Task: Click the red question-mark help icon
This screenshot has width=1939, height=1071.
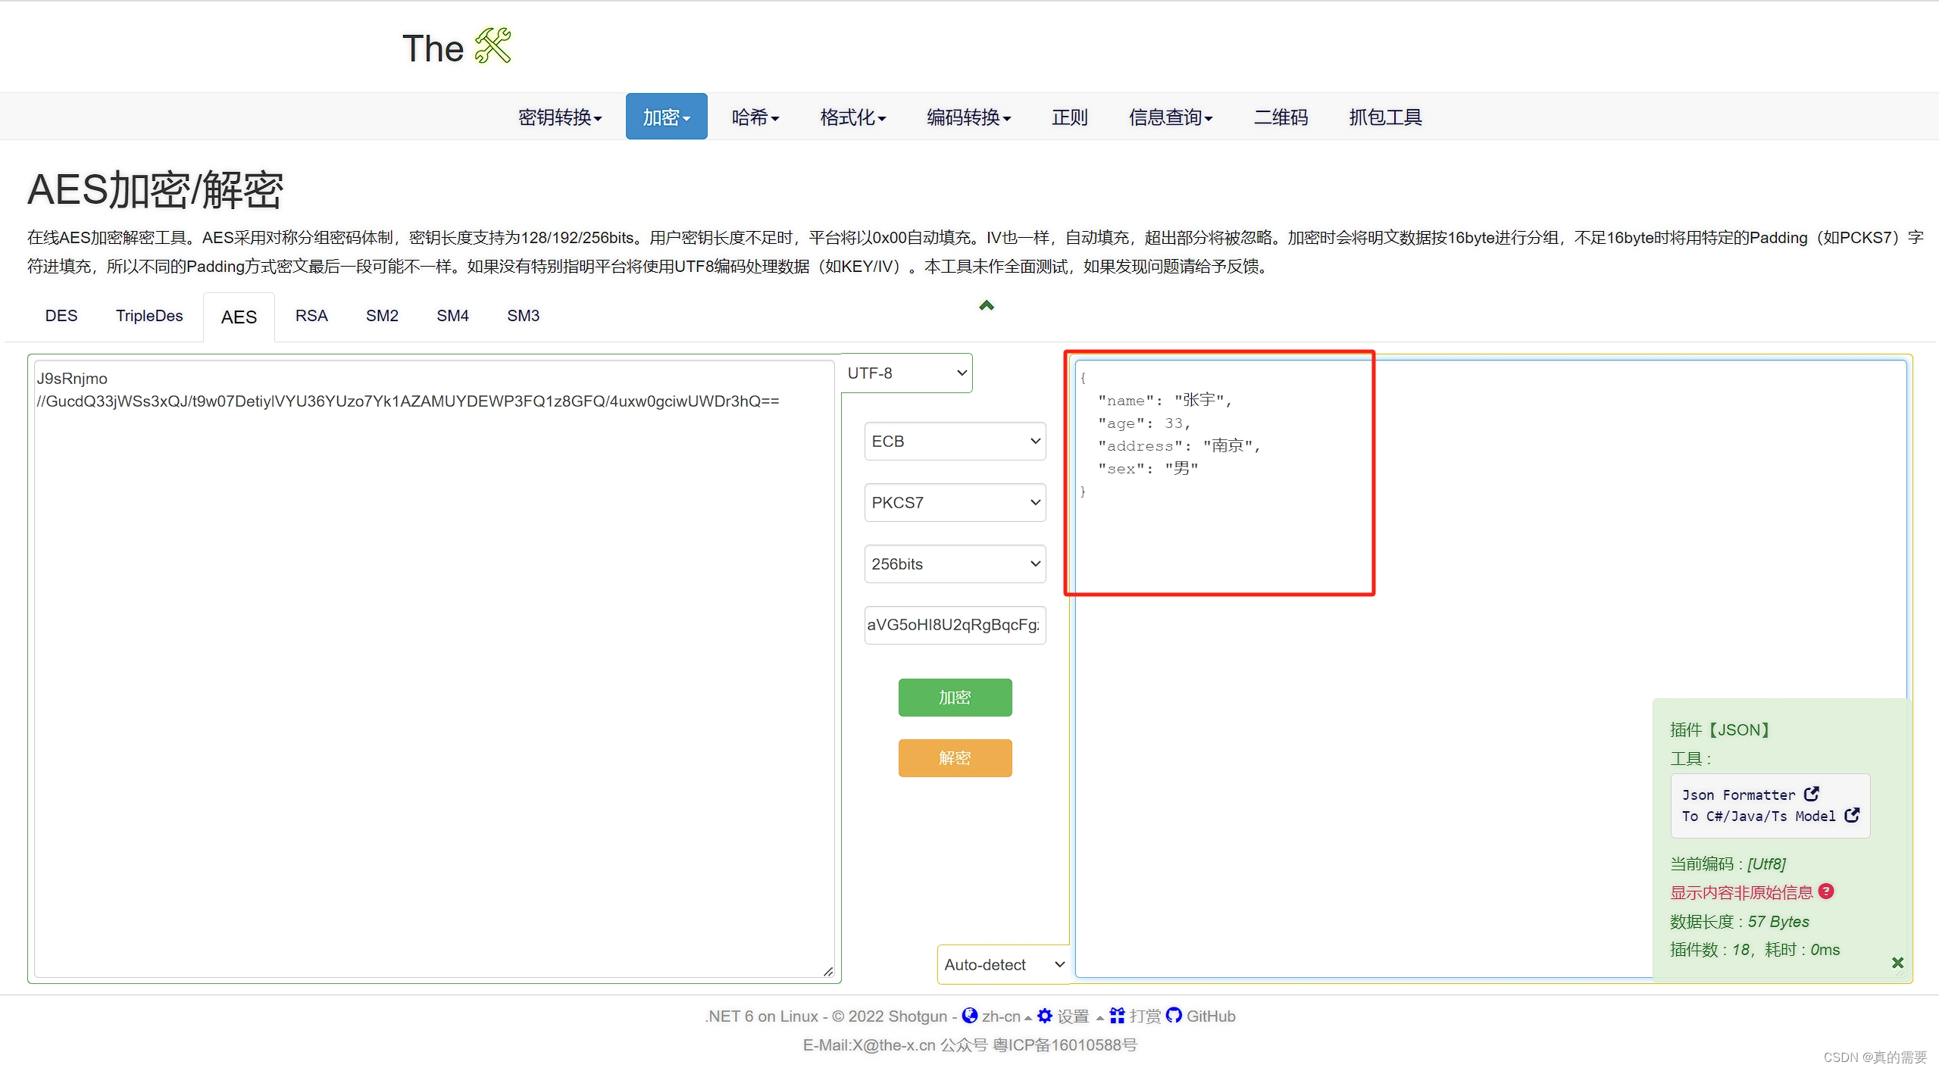Action: (x=1826, y=891)
